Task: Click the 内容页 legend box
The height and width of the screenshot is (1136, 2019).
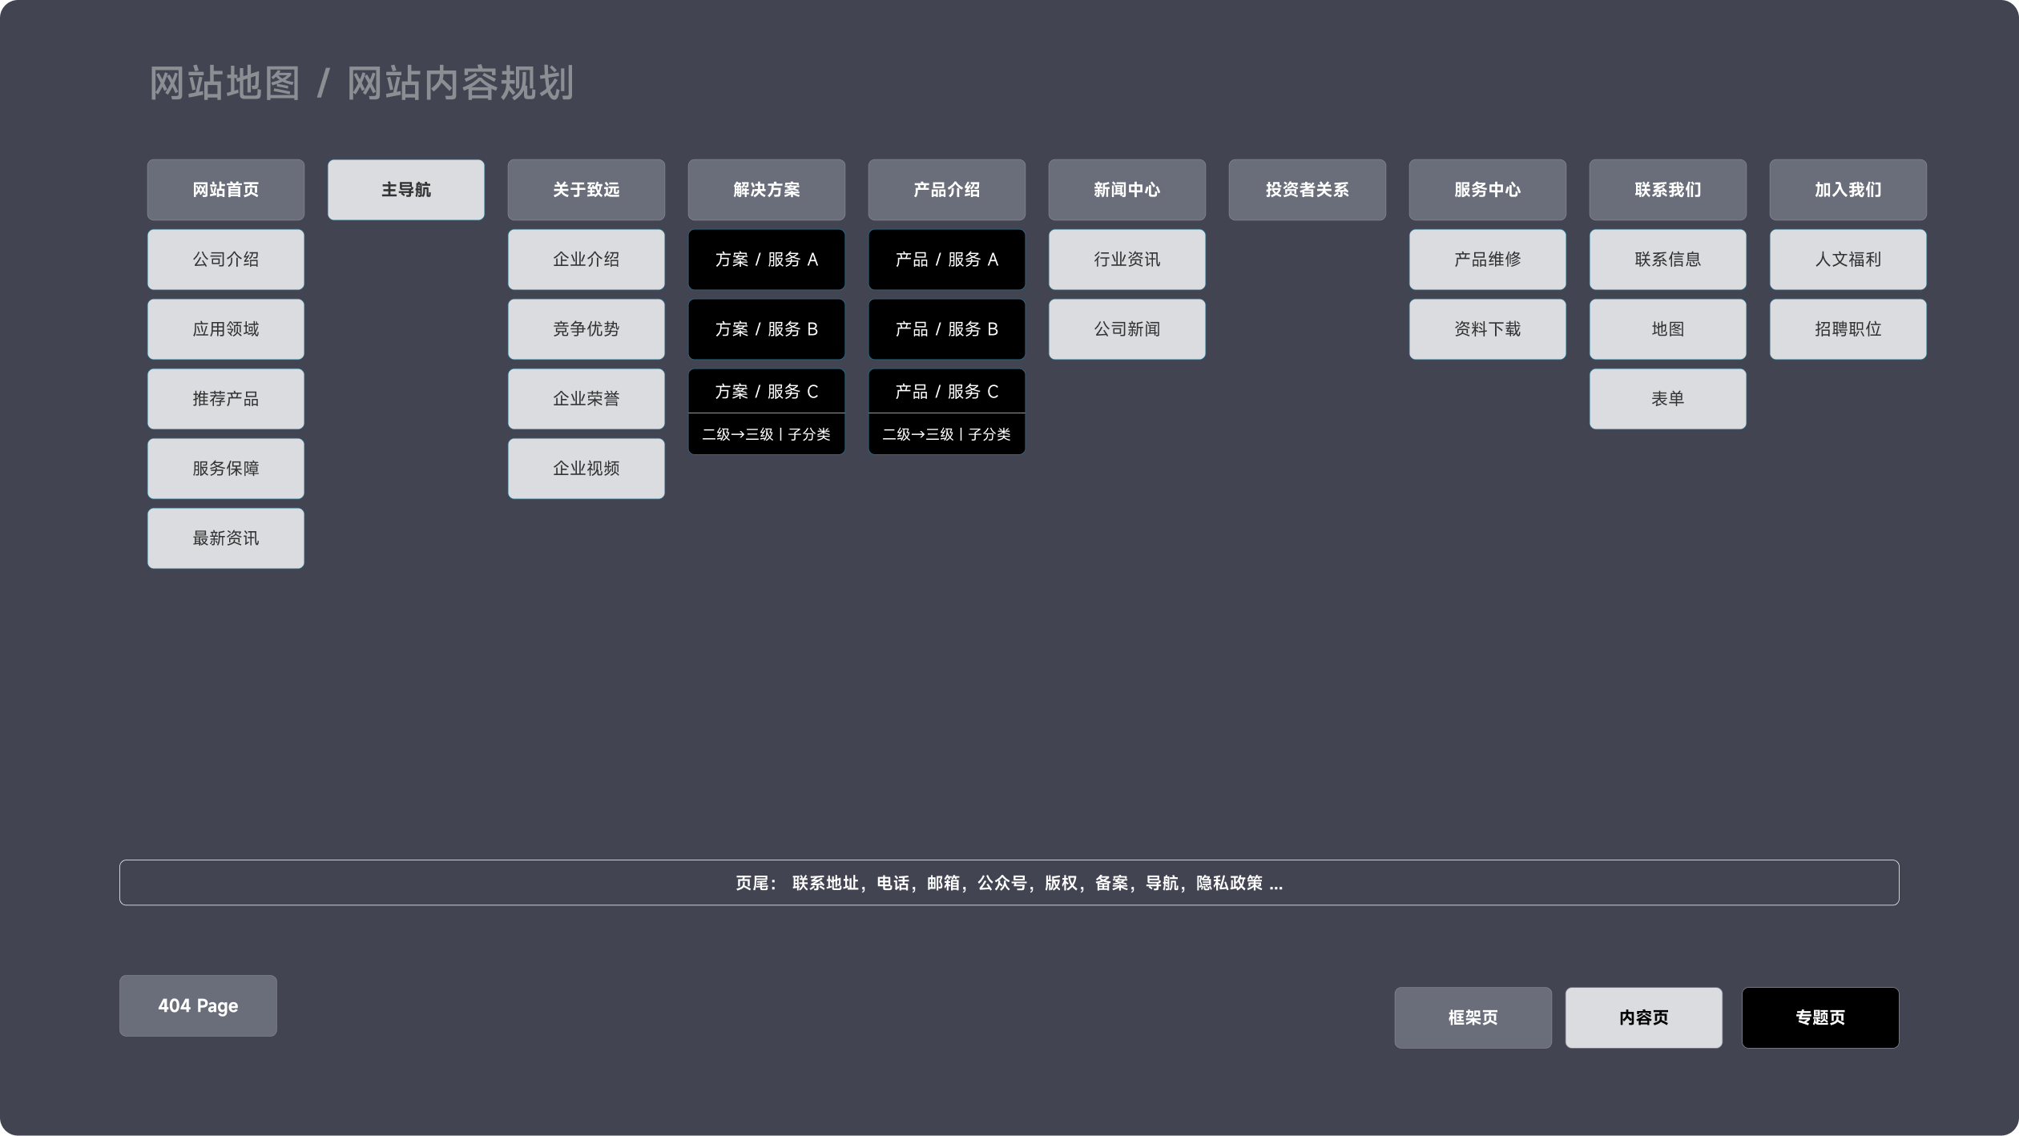Action: click(1643, 1017)
